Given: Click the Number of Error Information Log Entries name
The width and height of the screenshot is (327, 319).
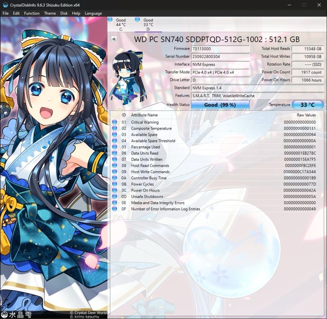Looking at the screenshot, I should 165,209.
